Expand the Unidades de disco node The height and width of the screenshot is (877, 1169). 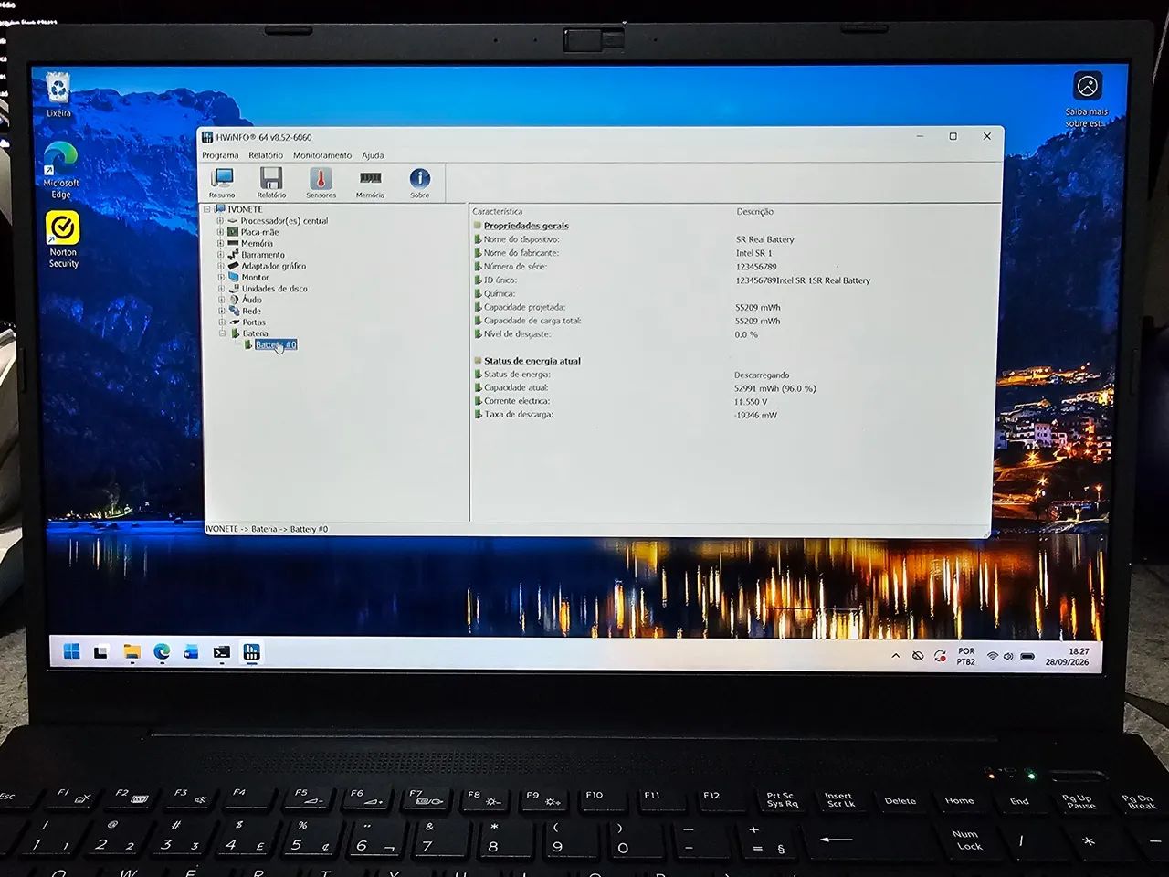pos(221,289)
